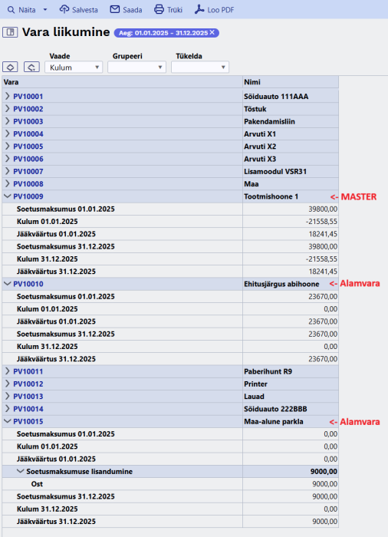The image size is (388, 537).
Task: Click the expand-all diamond icon button
Action: 10,67
